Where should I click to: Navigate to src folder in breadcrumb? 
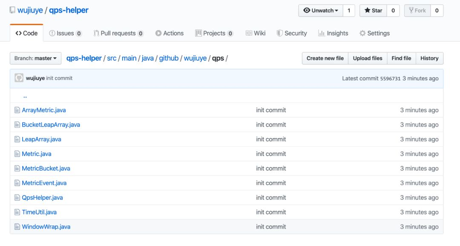[112, 58]
